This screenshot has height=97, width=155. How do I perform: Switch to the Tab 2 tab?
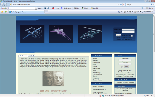[x=32, y=56]
